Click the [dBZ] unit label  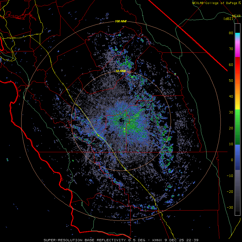click(x=228, y=19)
